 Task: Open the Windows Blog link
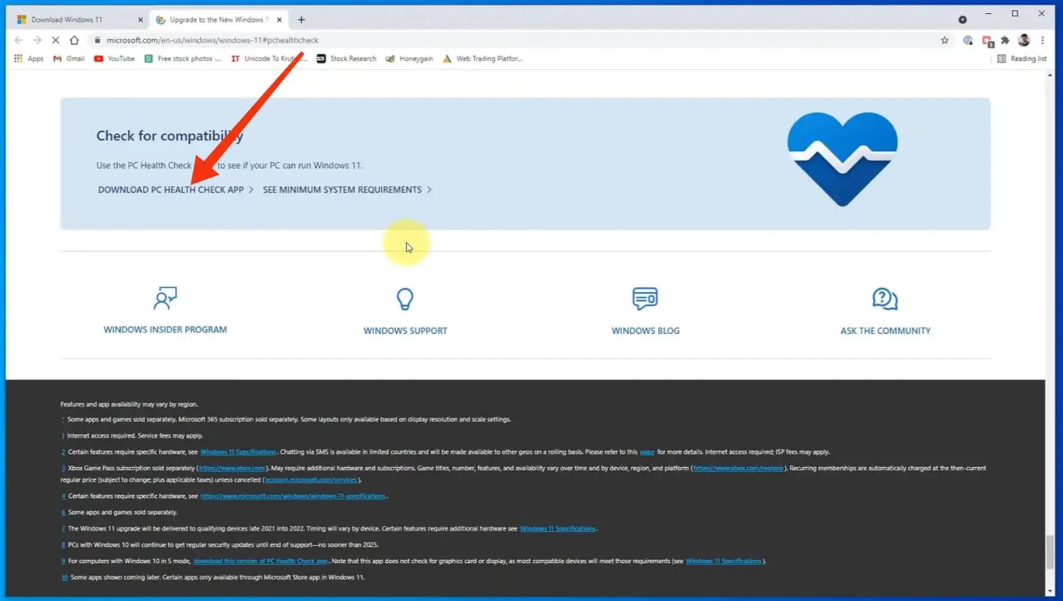(x=645, y=331)
